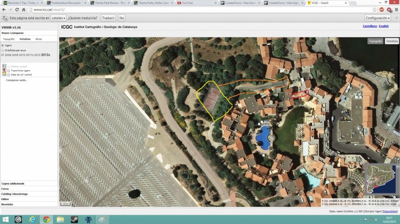Click the browser reload icon

tap(17, 10)
